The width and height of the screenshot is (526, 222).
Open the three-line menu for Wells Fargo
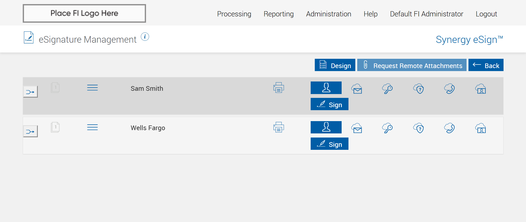click(x=92, y=127)
